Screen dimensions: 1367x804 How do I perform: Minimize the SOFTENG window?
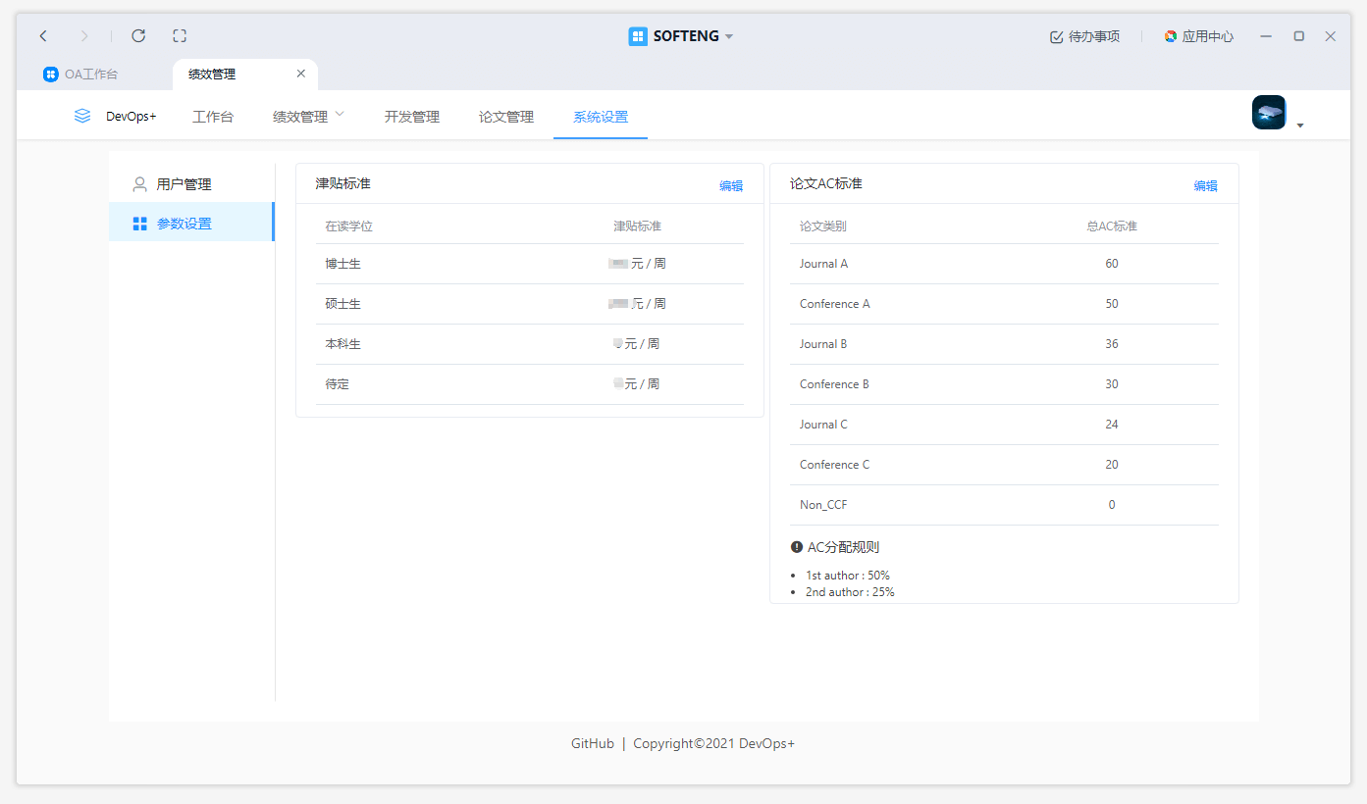[1266, 36]
